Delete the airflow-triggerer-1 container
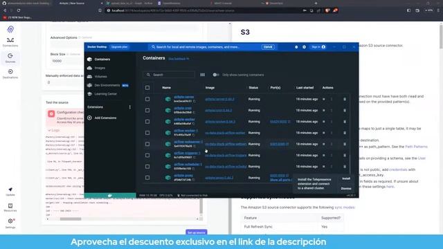Screen dimensions: 443x249 click(x=345, y=155)
